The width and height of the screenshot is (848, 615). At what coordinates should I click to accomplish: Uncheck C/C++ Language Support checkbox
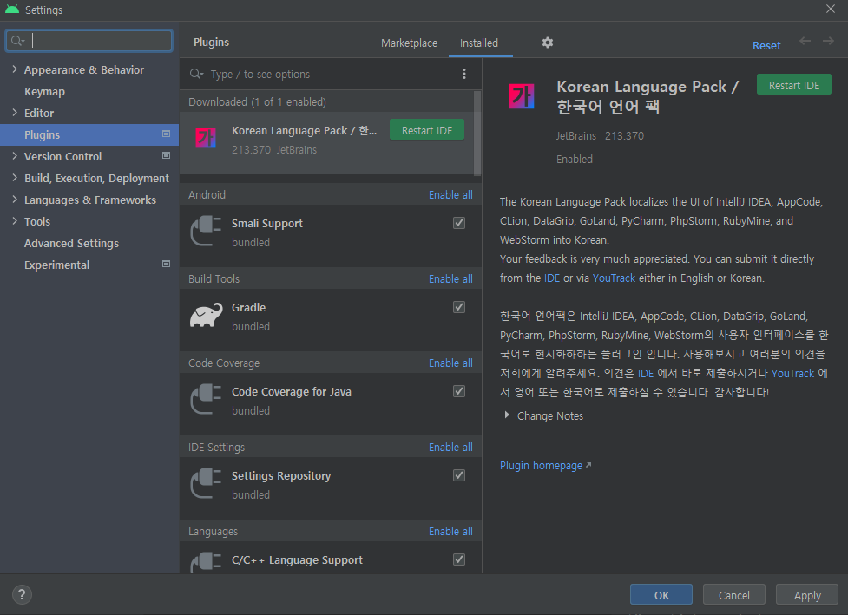(459, 559)
